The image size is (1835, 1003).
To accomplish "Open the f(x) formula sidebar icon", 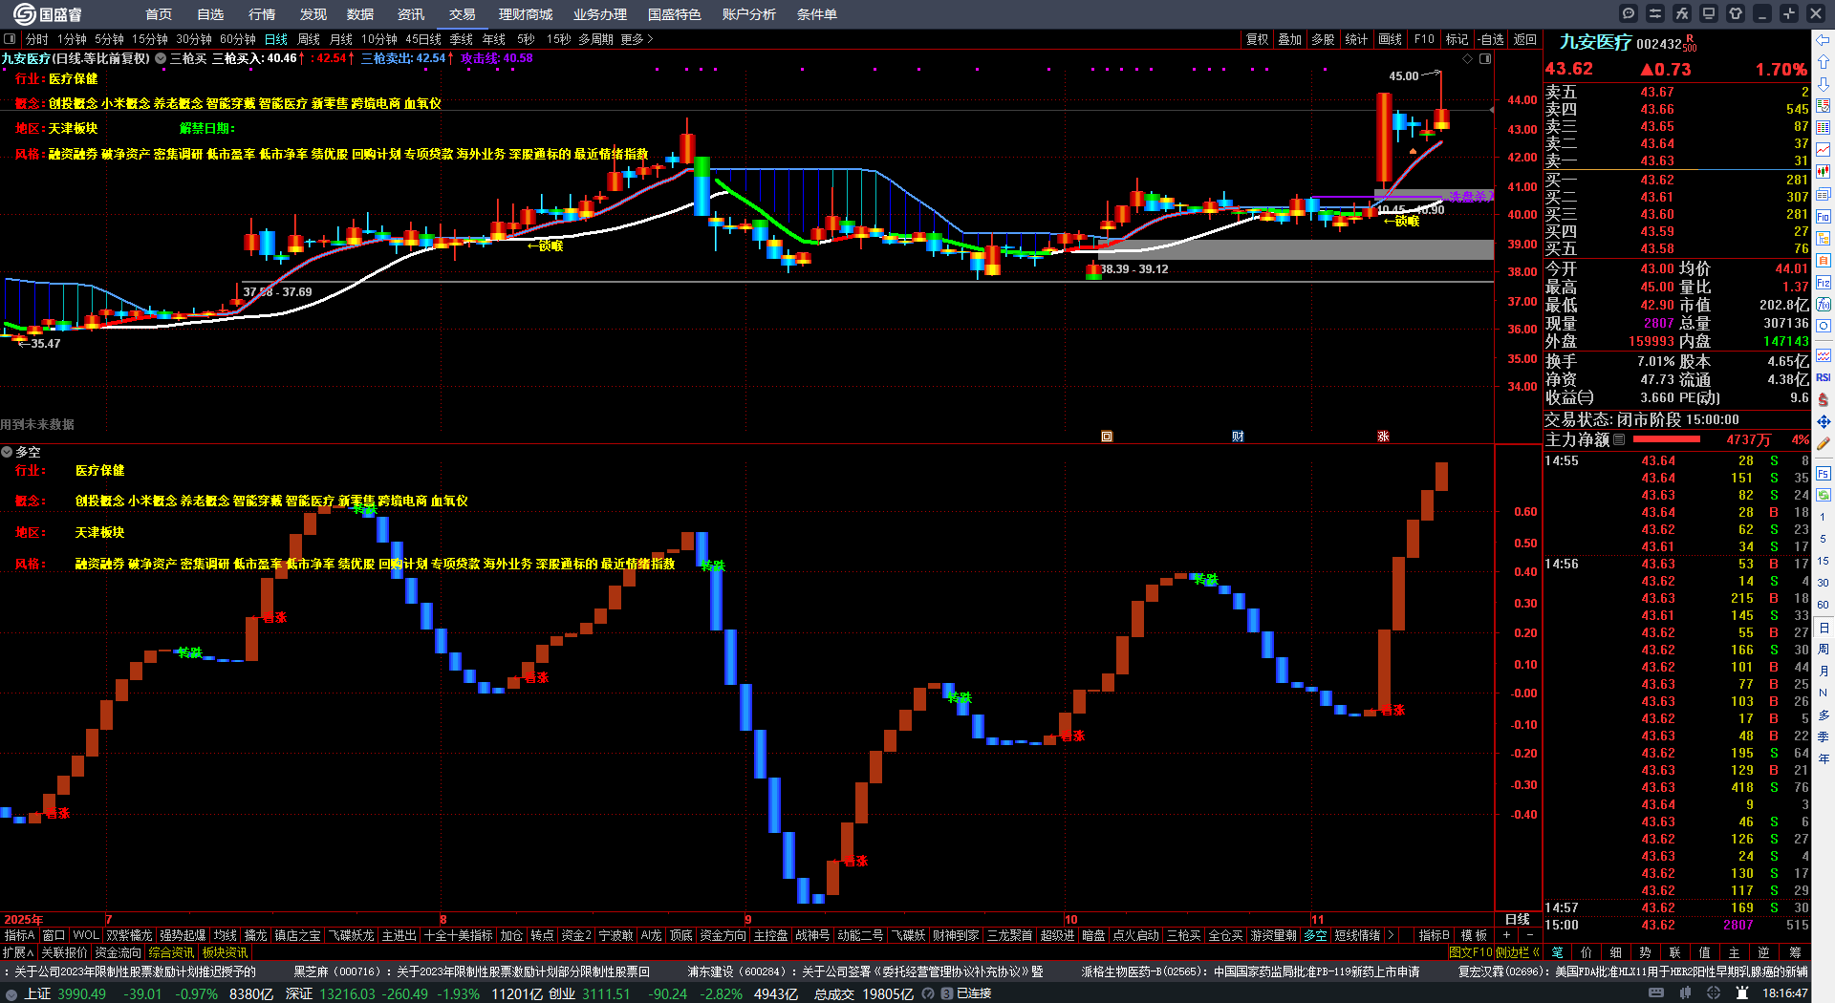I will point(1824,305).
